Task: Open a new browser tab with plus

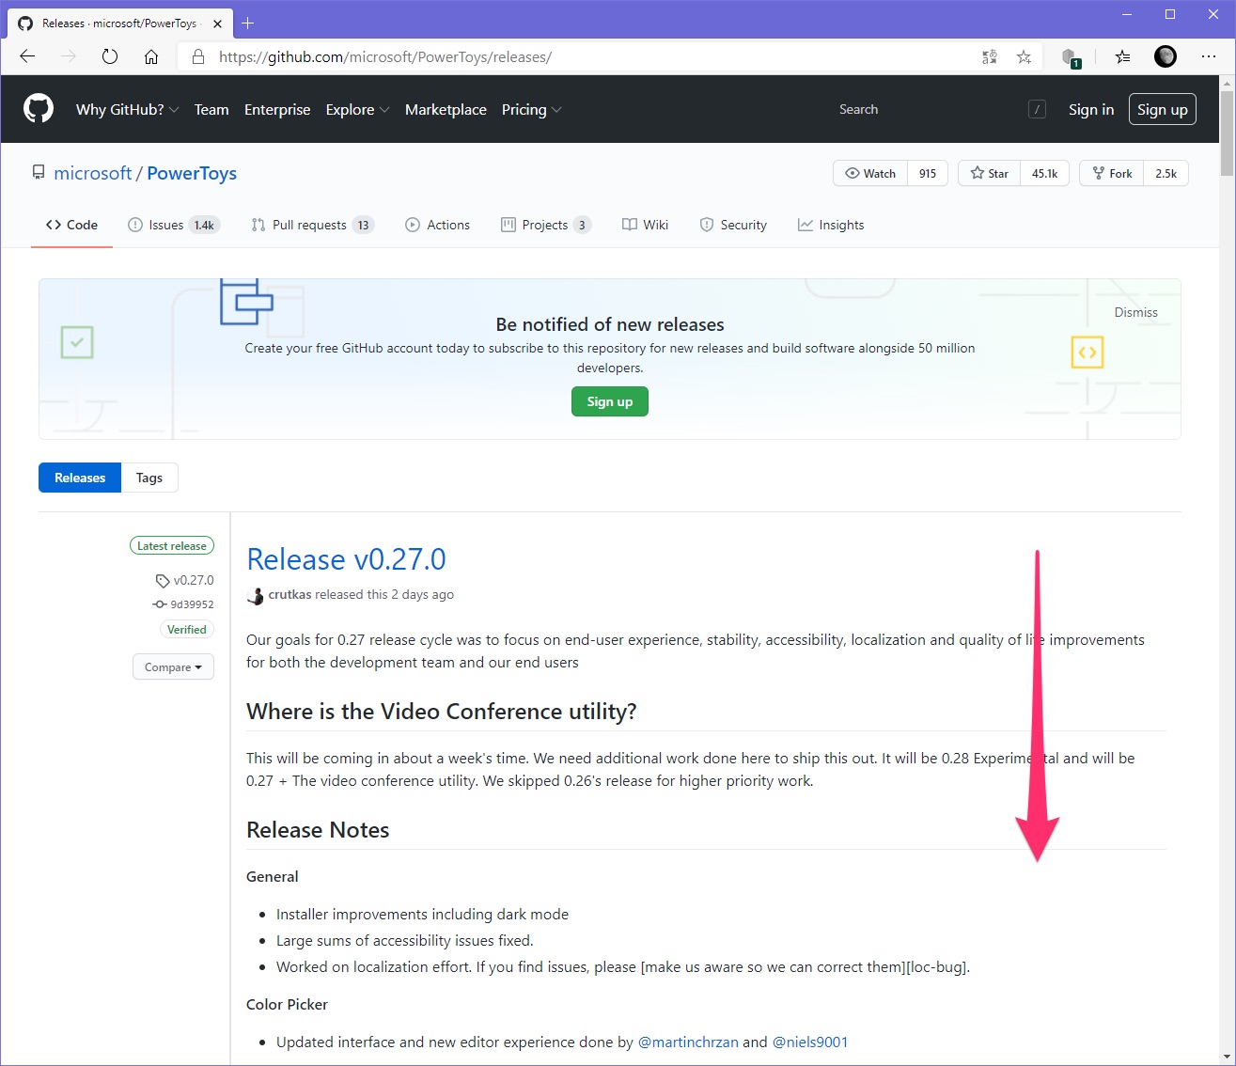Action: pos(248,23)
